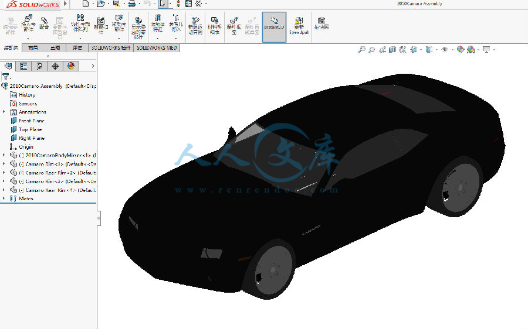The image size is (528, 329).
Task: Expand the Camaro Rim<1> node
Action: pos(4,164)
